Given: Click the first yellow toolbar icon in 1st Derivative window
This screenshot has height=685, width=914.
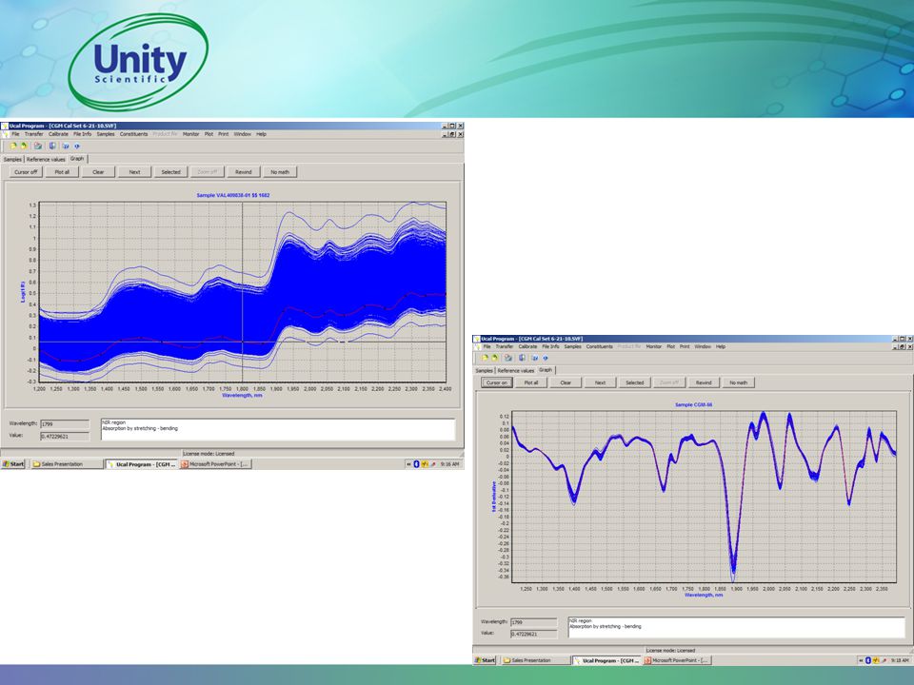Looking at the screenshot, I should click(485, 358).
